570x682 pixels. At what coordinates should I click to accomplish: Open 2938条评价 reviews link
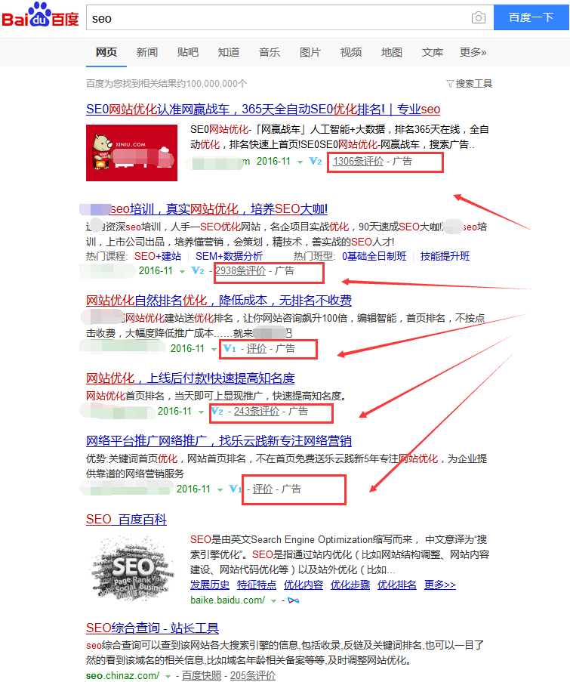[241, 270]
